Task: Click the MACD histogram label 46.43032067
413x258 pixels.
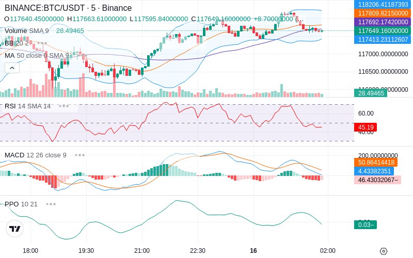Action: [x=378, y=180]
